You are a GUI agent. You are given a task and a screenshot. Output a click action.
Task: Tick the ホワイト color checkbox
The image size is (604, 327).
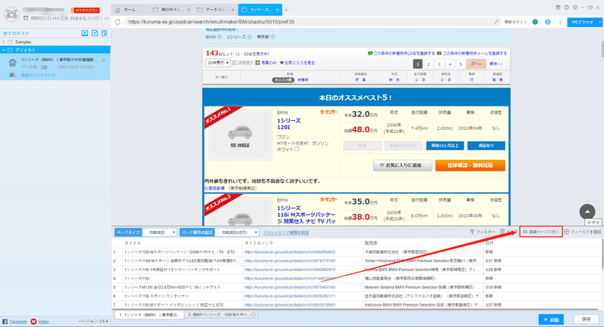pyautogui.click(x=297, y=150)
